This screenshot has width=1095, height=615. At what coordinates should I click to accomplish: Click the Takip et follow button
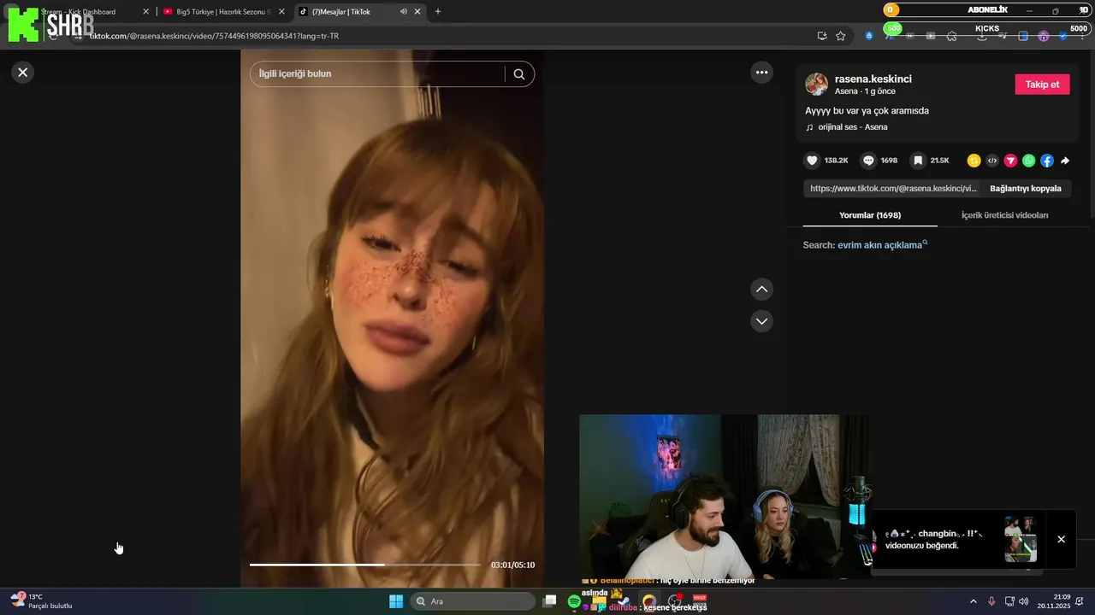coord(1042,85)
